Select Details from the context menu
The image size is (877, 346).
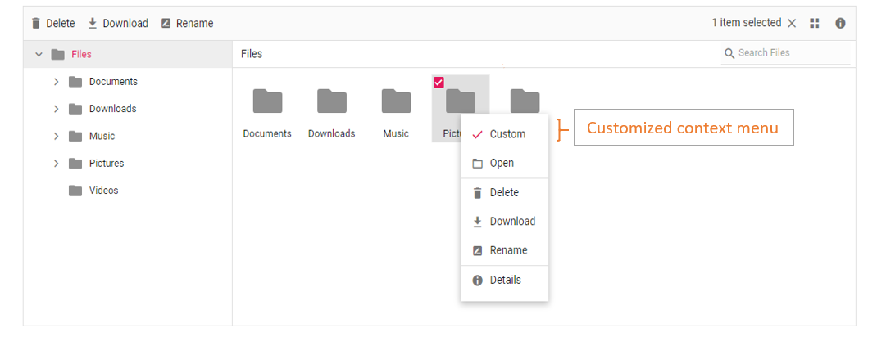coord(505,280)
